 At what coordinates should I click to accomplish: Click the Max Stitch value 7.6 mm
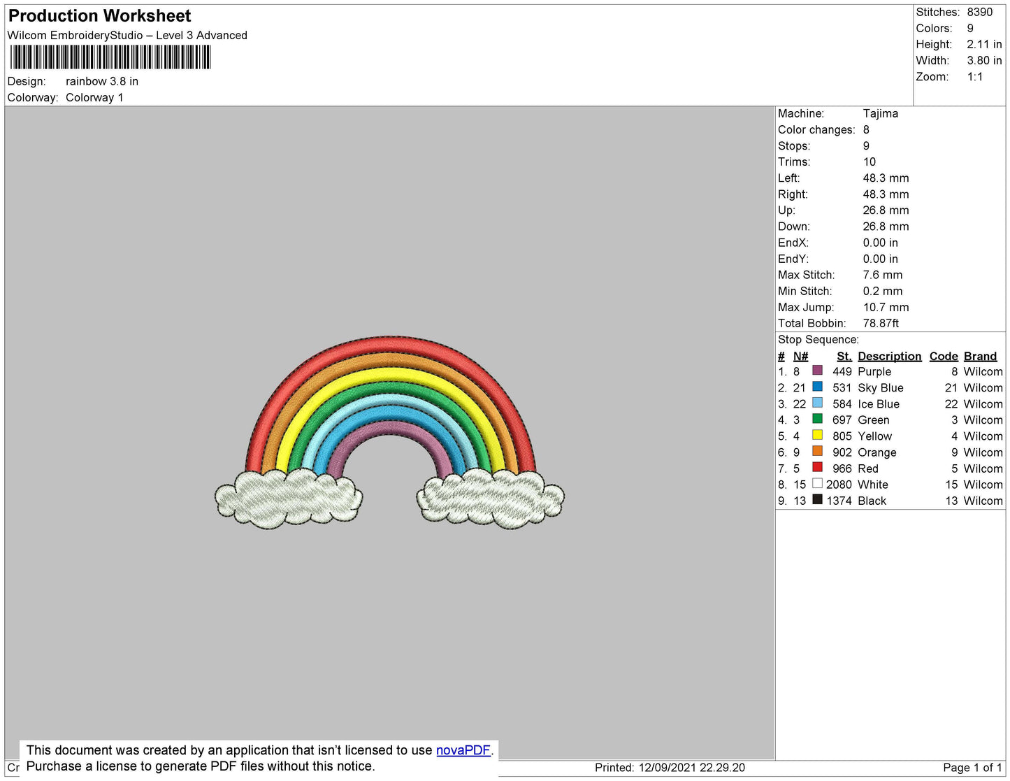pyautogui.click(x=883, y=275)
